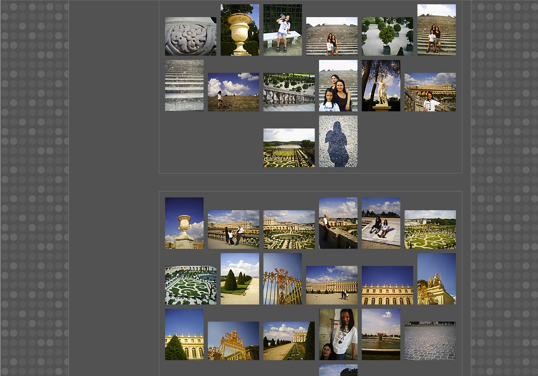The width and height of the screenshot is (538, 376).
Task: Open the golden rooftop statue photo
Action: pos(436,279)
